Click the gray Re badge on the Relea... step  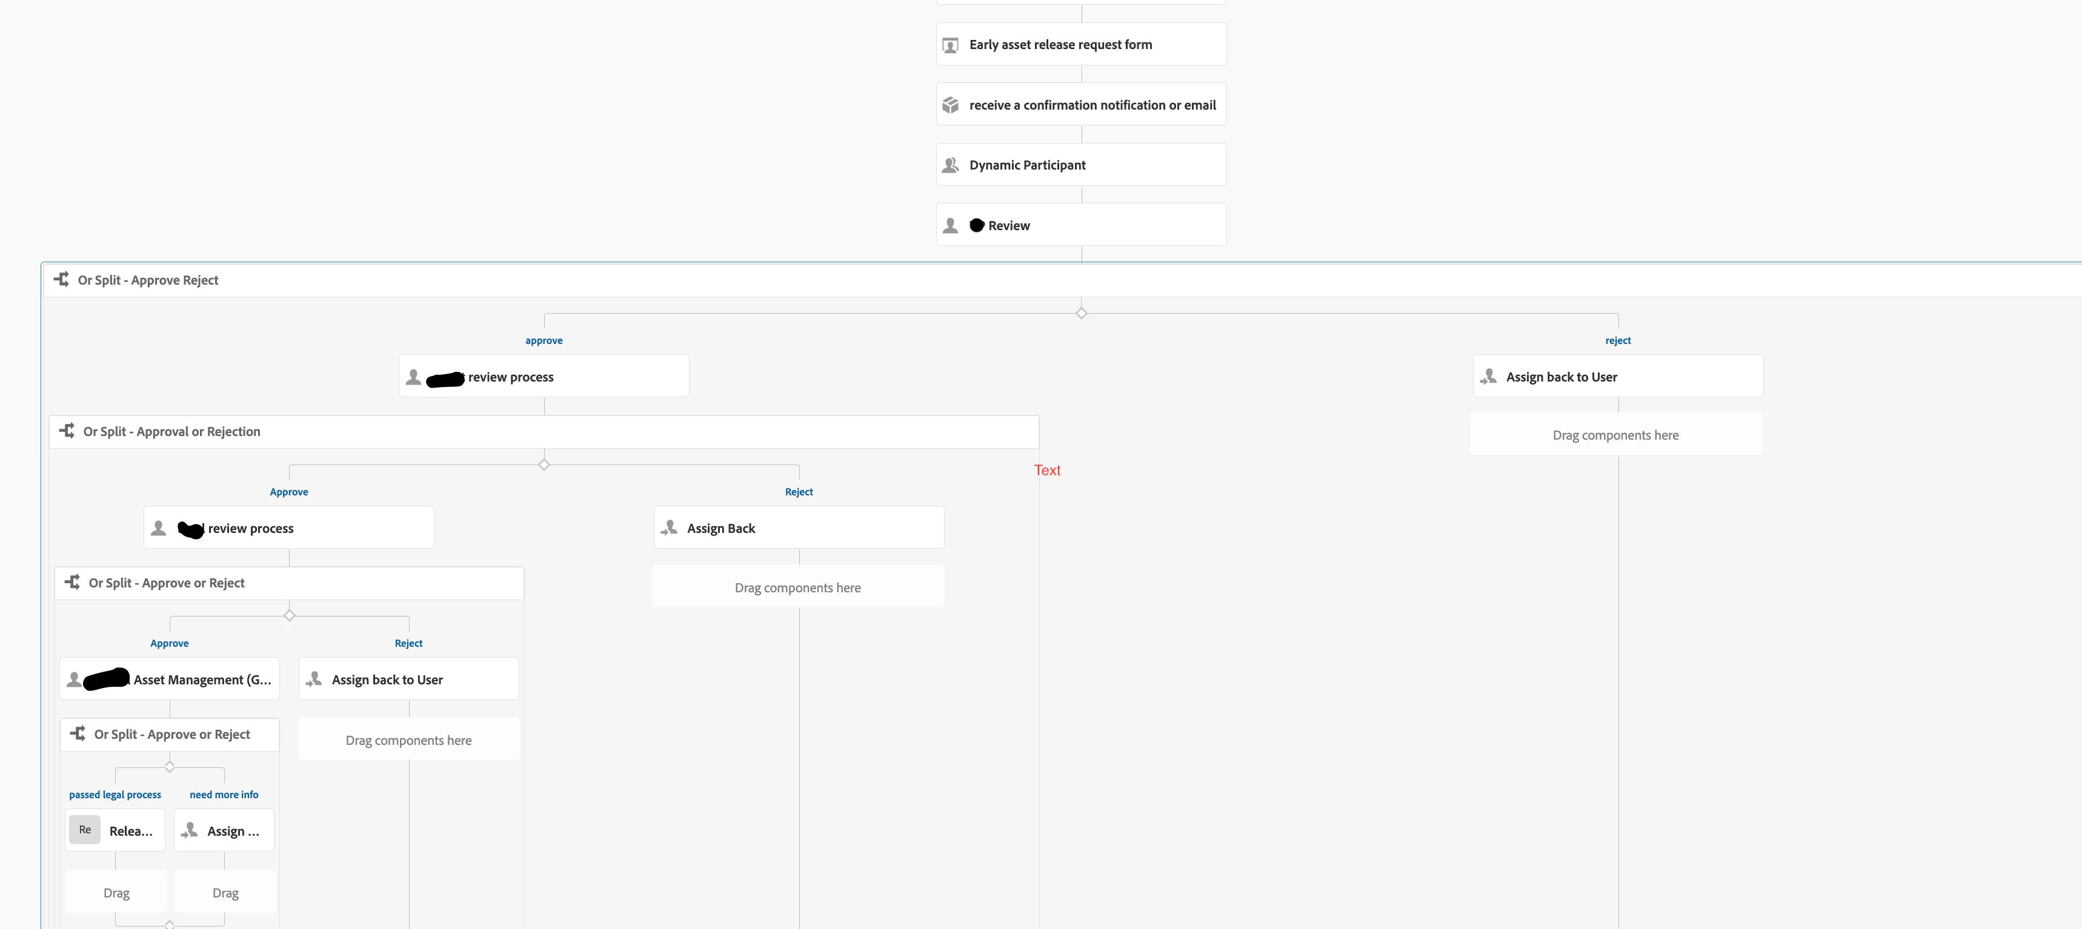(x=85, y=830)
